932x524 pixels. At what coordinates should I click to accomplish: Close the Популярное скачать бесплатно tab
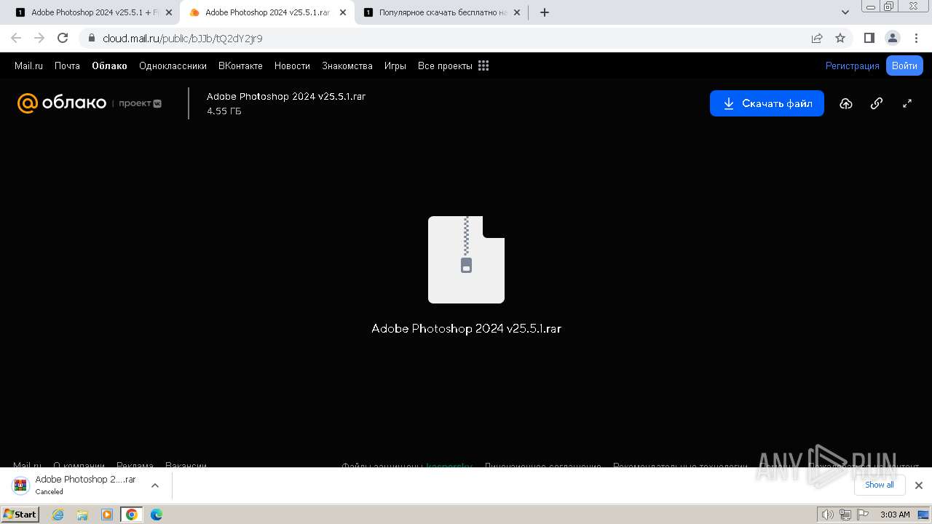point(517,12)
